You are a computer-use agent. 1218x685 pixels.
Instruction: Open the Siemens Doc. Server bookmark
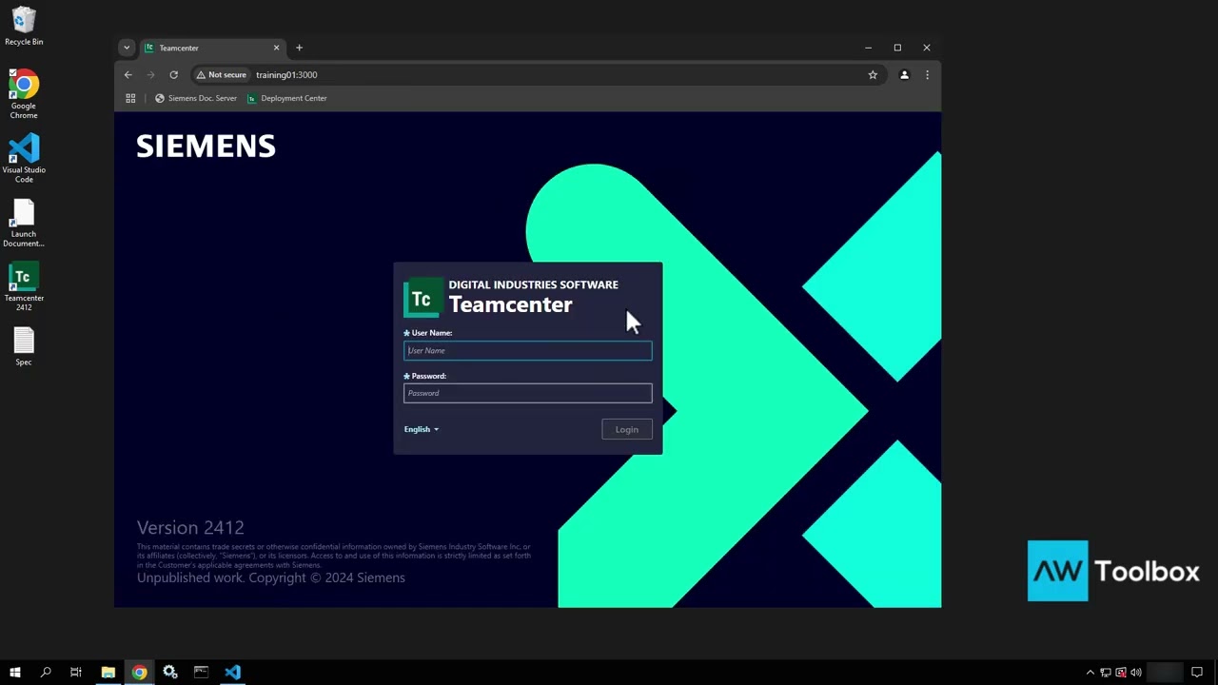pos(196,98)
